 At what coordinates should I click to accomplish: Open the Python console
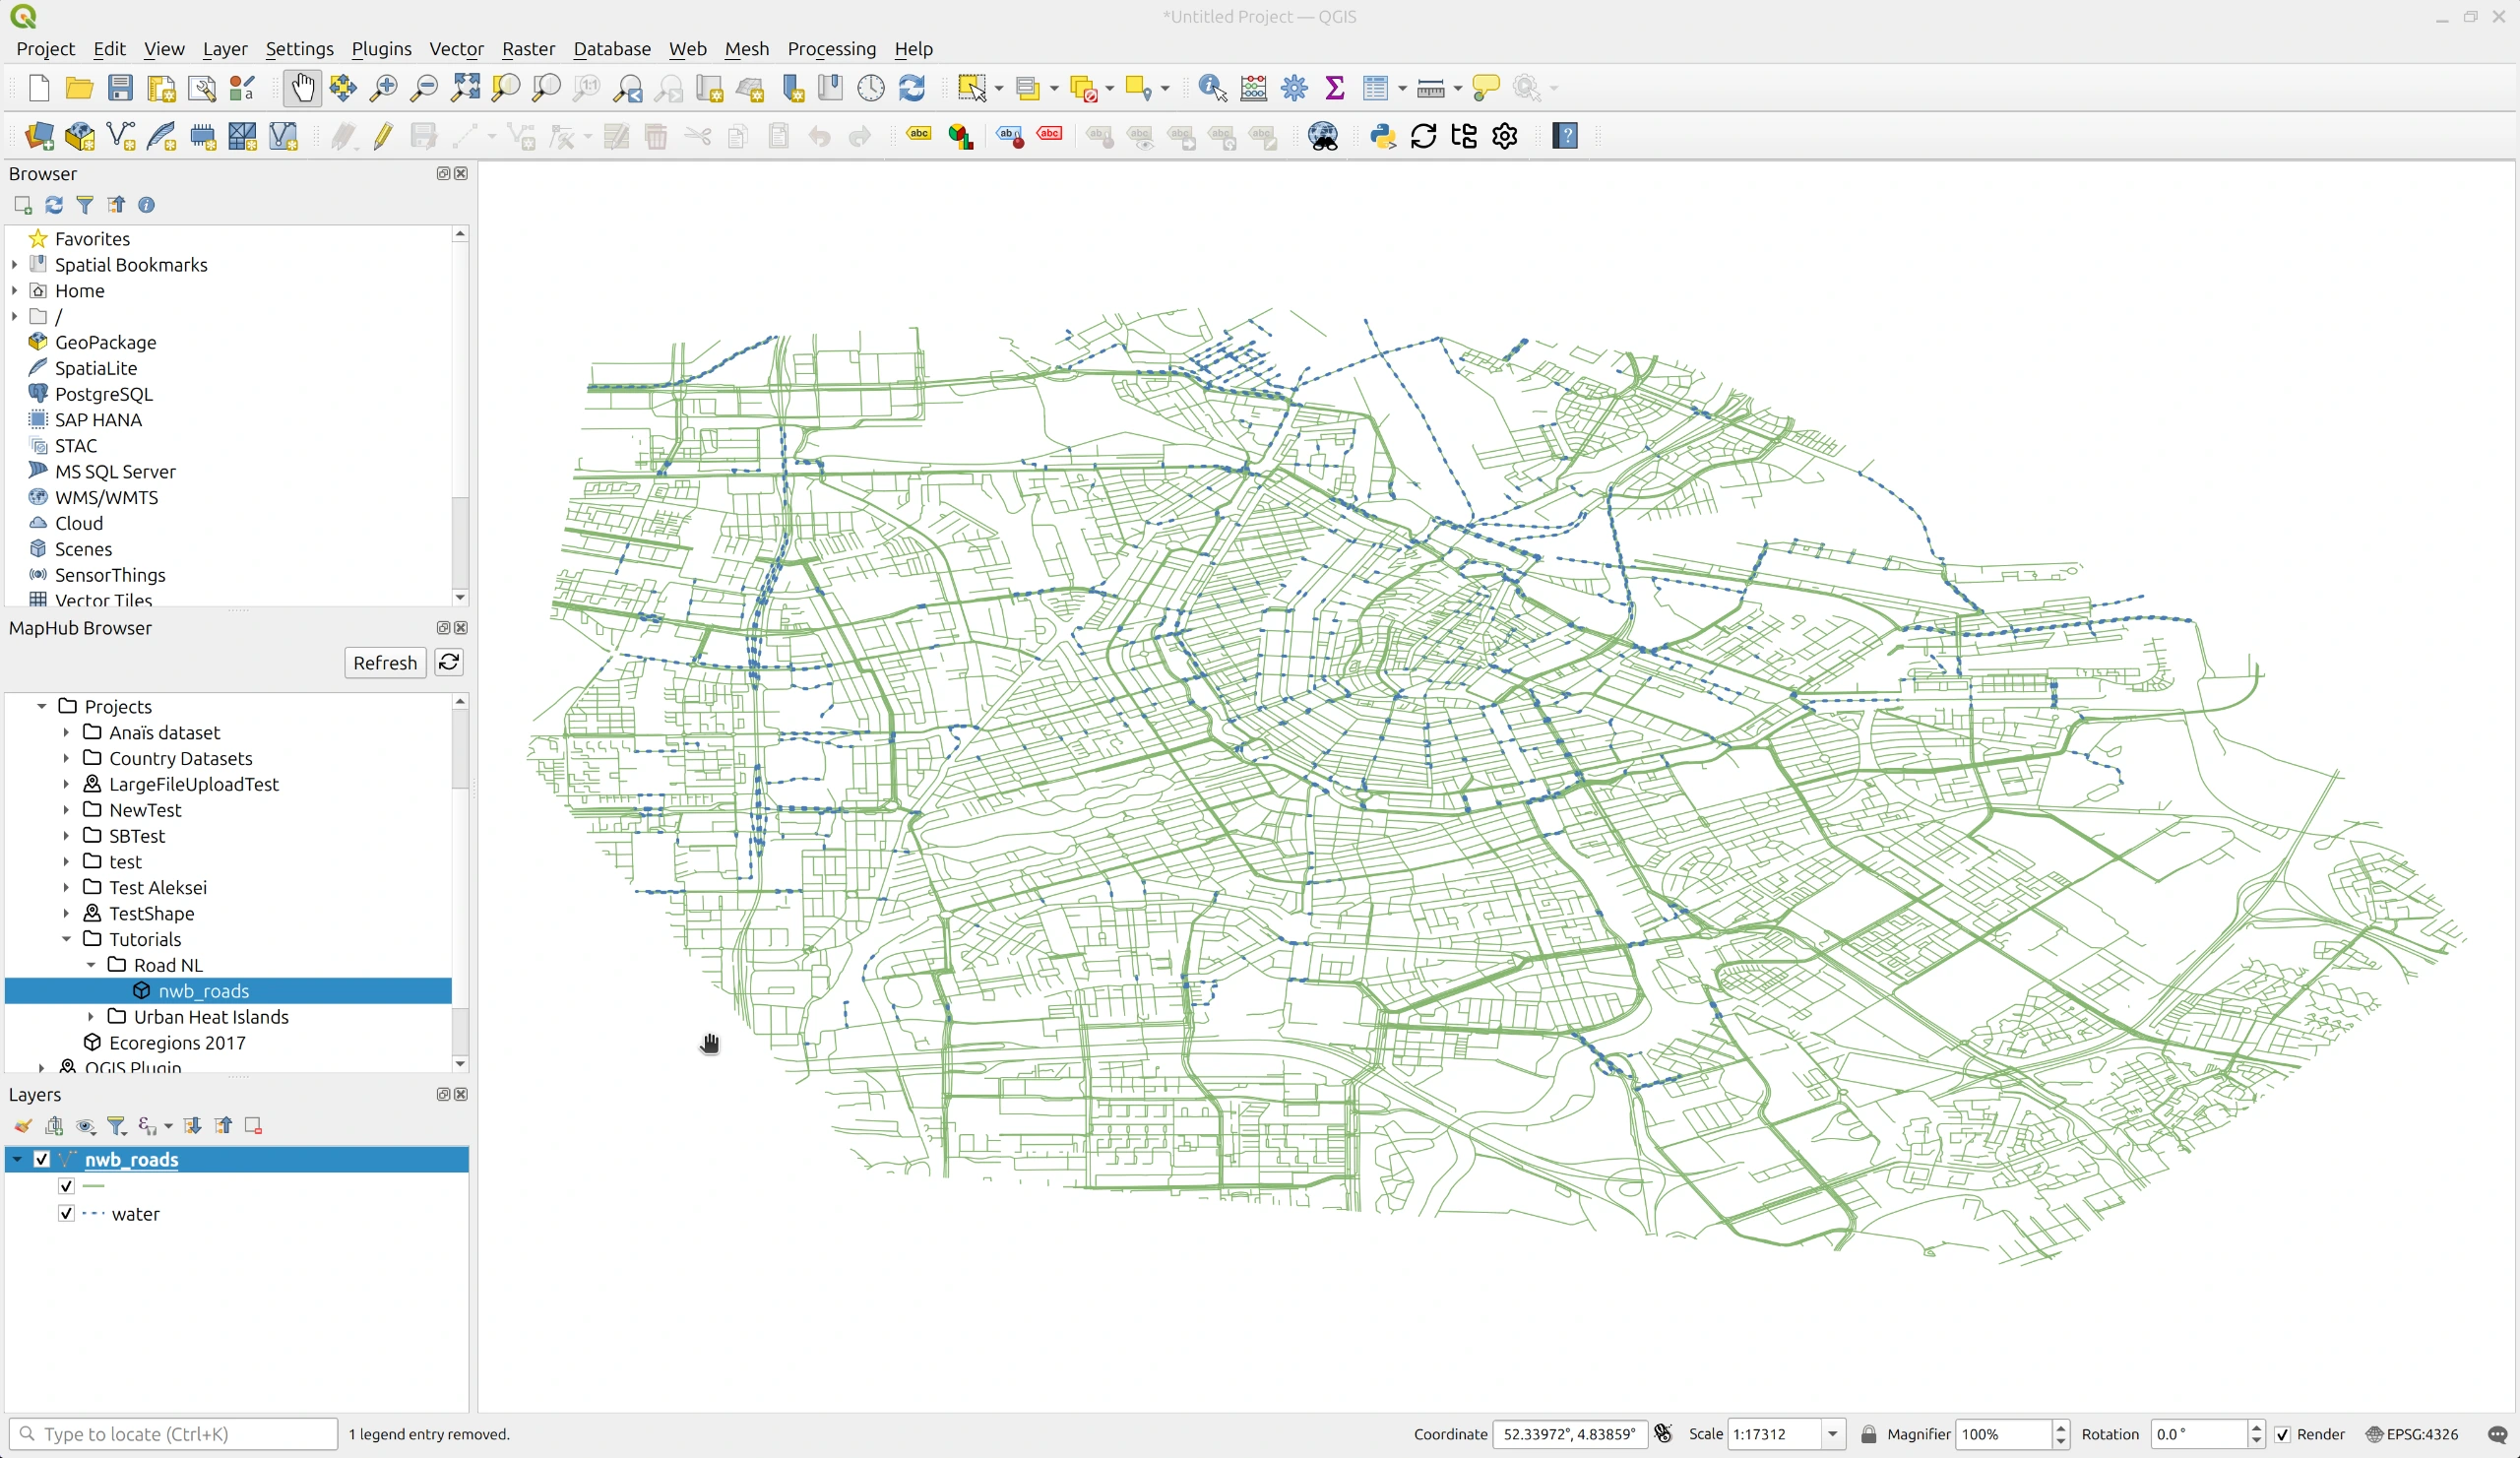(1383, 137)
